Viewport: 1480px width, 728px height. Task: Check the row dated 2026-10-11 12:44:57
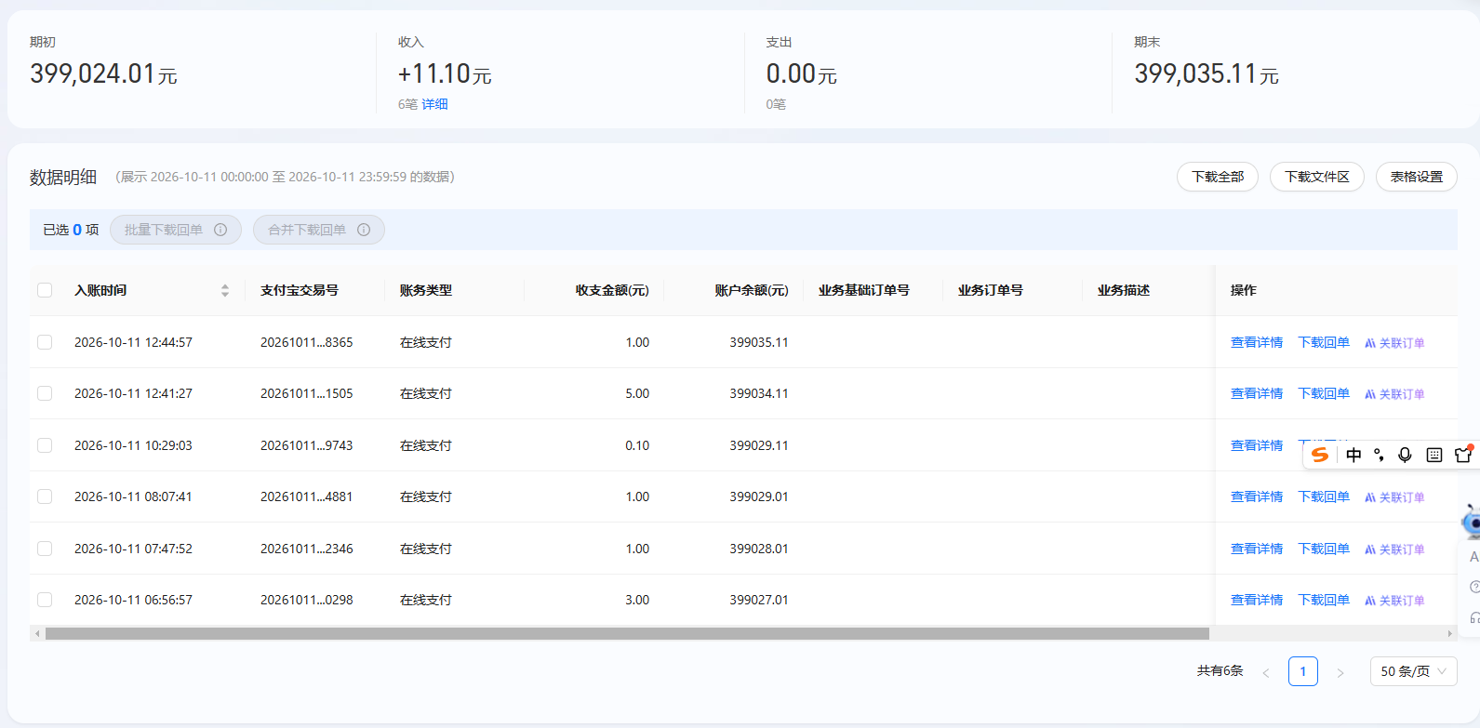click(45, 342)
